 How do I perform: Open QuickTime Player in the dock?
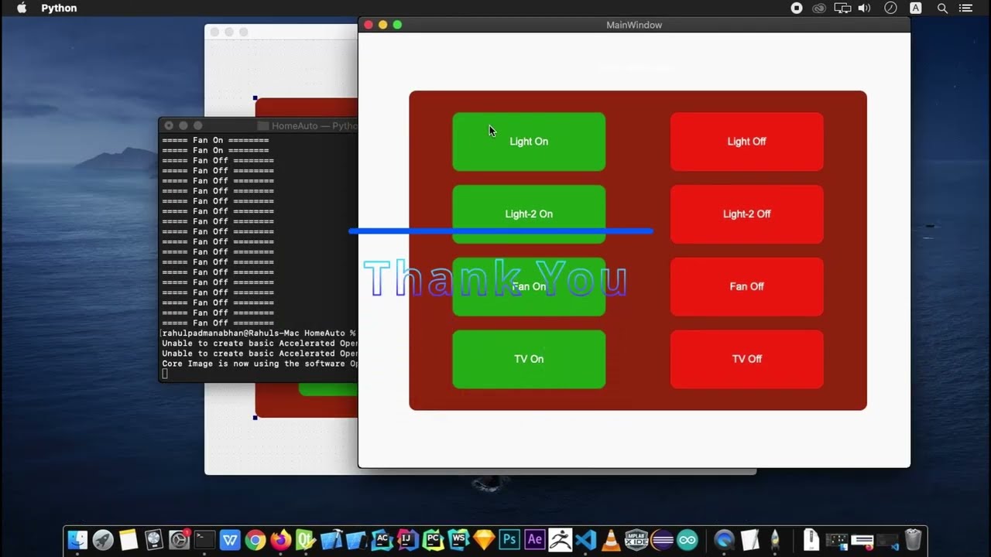(725, 539)
